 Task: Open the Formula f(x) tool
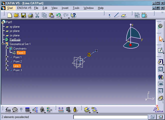pyautogui.click(x=8, y=110)
